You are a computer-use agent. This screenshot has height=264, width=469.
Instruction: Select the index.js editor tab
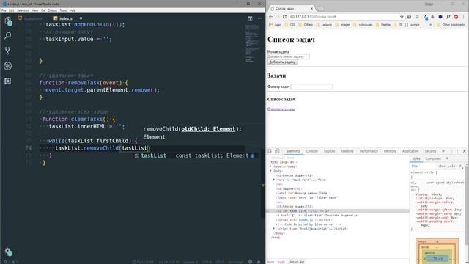(65, 18)
